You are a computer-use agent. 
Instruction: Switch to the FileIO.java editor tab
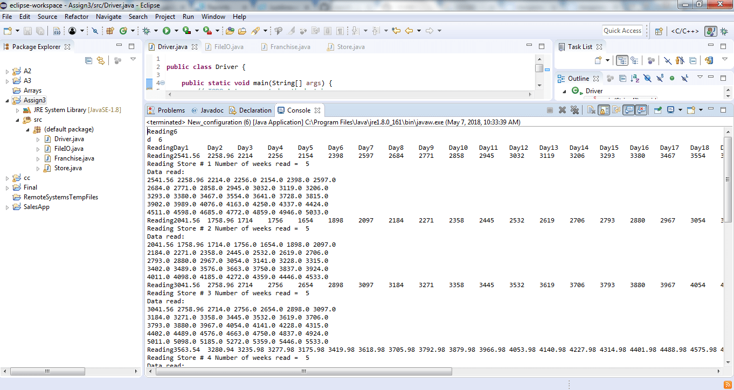coord(224,47)
